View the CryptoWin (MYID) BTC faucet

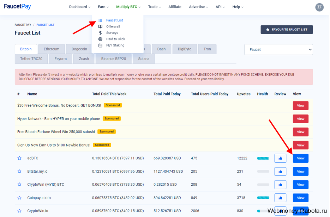301,185
